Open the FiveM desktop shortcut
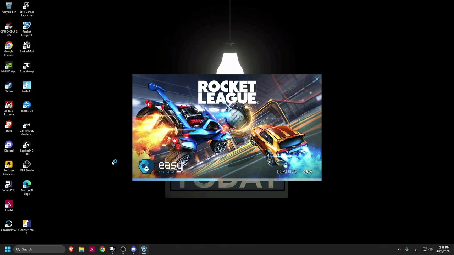Viewport: 454px width, 255px height. tap(9, 206)
